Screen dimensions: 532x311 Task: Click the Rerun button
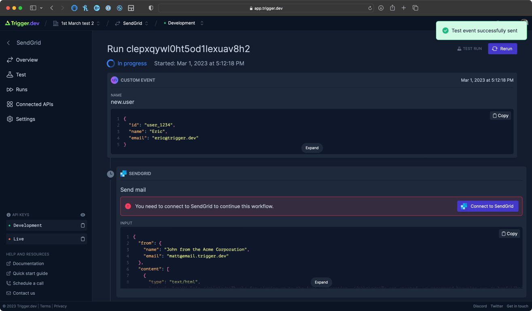tap(502, 49)
